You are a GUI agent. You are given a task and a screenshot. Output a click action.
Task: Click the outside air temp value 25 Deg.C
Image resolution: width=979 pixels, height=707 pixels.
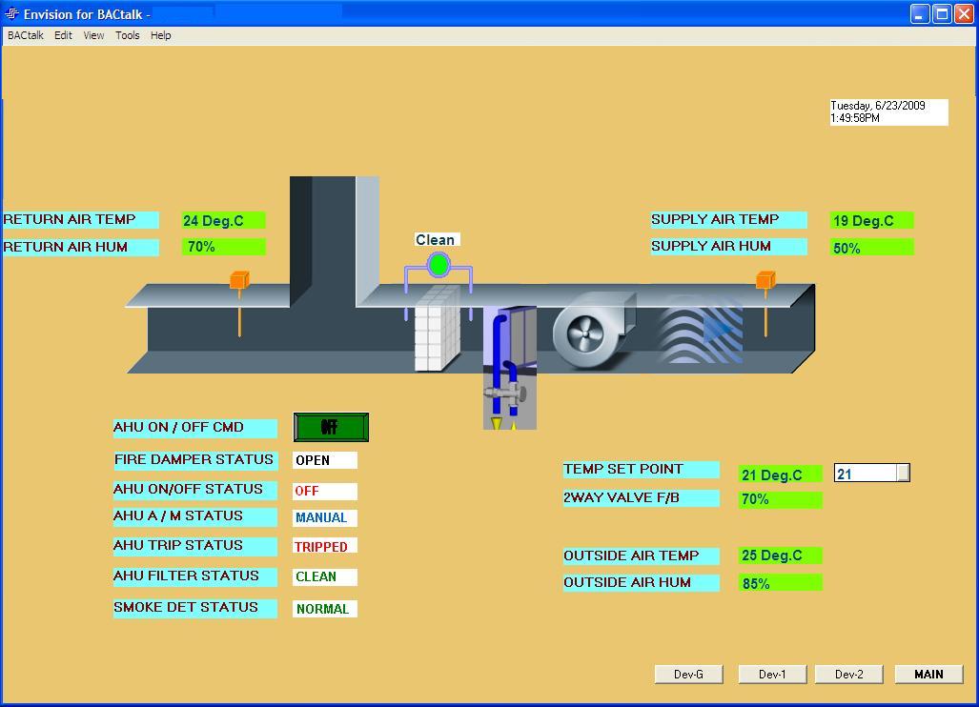781,555
